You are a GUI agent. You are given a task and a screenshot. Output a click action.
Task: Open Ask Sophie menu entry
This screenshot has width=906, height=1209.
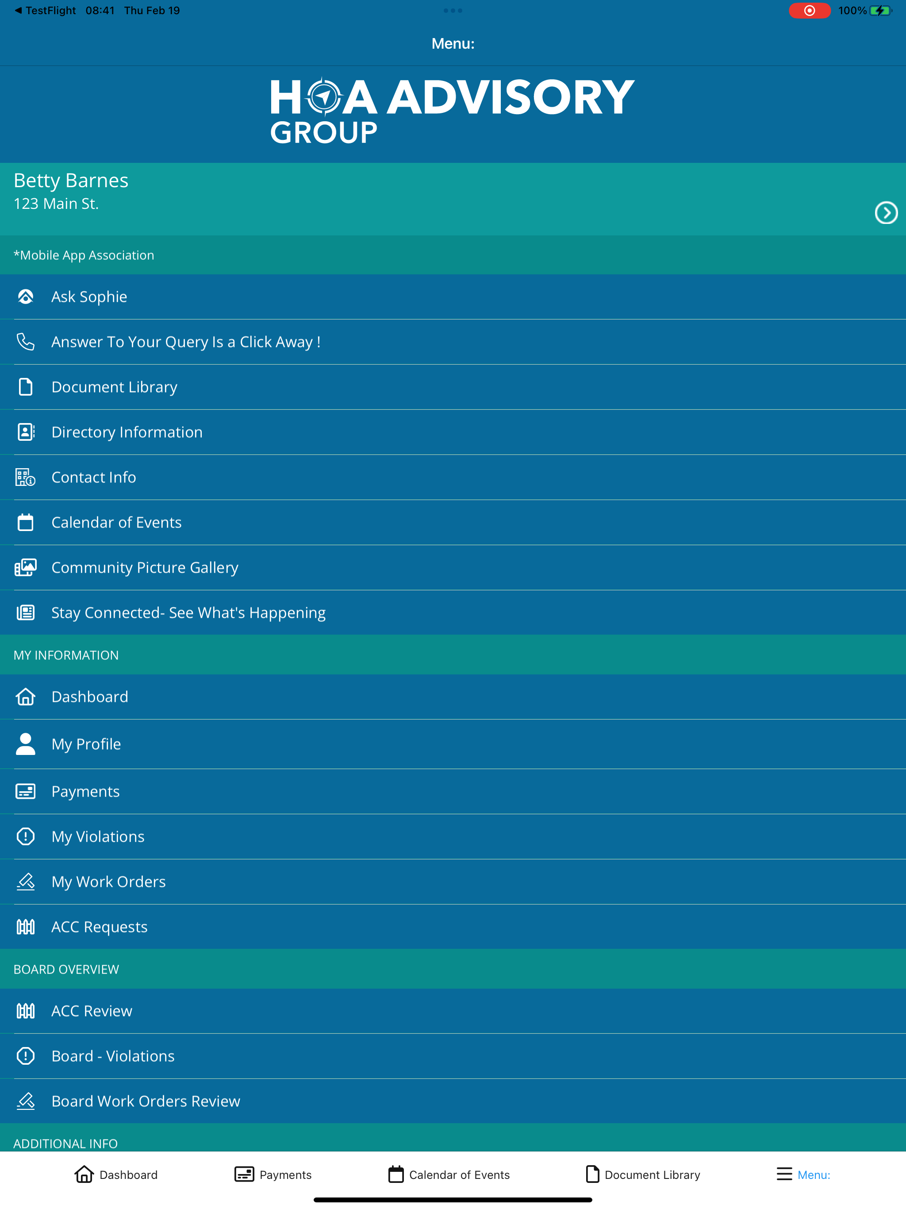tap(453, 297)
